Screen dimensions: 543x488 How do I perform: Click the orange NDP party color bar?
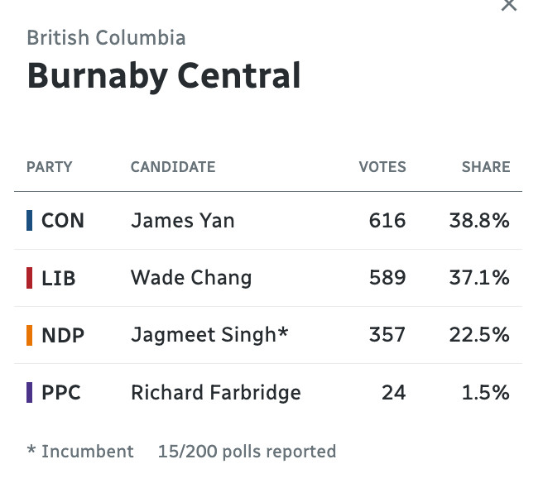pos(30,335)
